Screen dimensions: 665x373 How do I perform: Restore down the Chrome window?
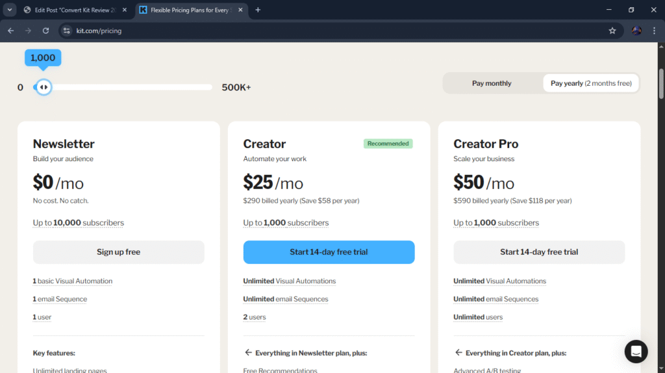(x=631, y=10)
